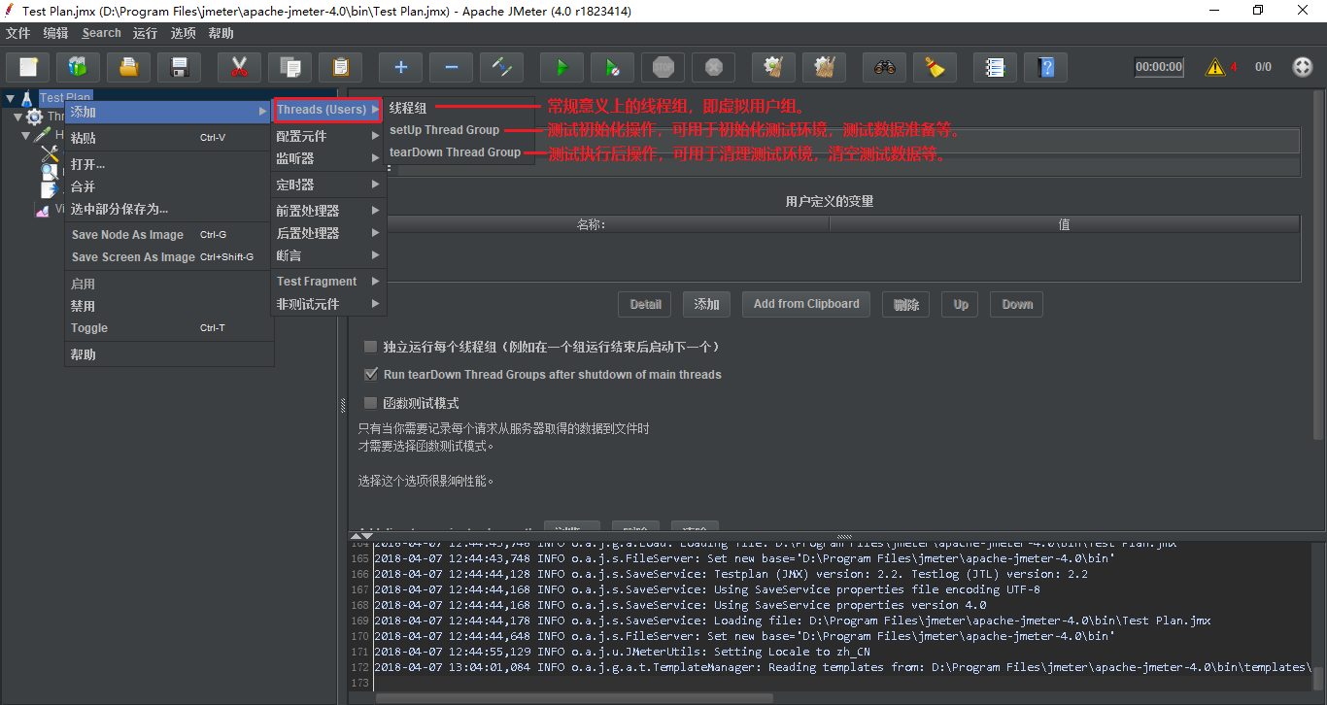1327x705 pixels.
Task: Expand the 前置处理器 submenu
Action: pos(328,211)
